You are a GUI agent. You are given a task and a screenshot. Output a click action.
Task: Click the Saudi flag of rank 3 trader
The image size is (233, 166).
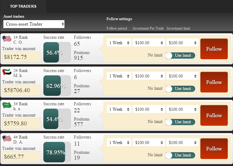pos(7,105)
